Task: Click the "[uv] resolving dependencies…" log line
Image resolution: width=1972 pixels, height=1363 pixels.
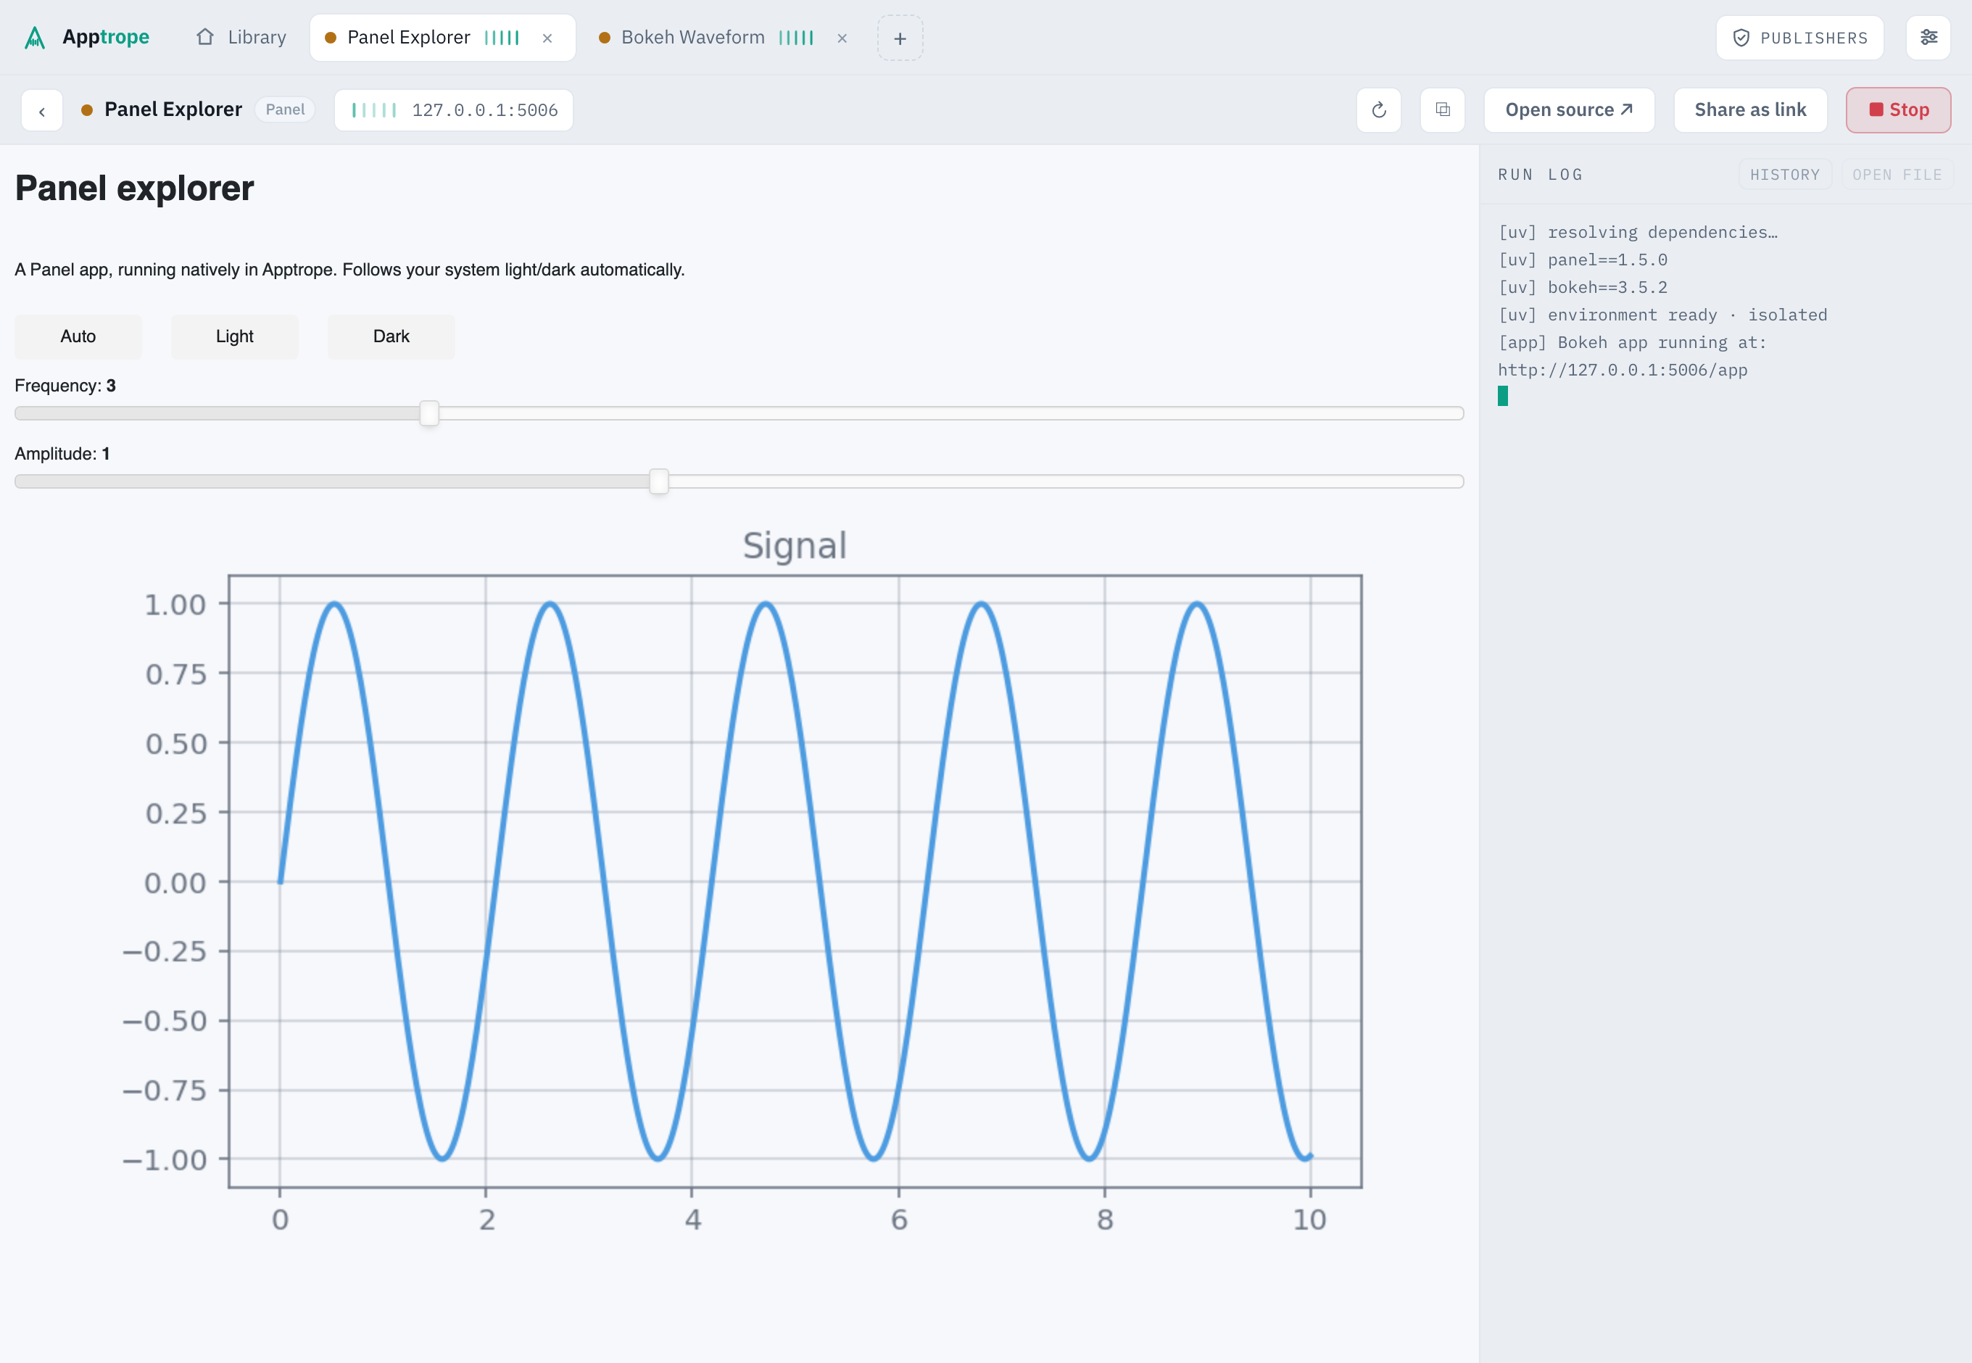Action: 1638,232
